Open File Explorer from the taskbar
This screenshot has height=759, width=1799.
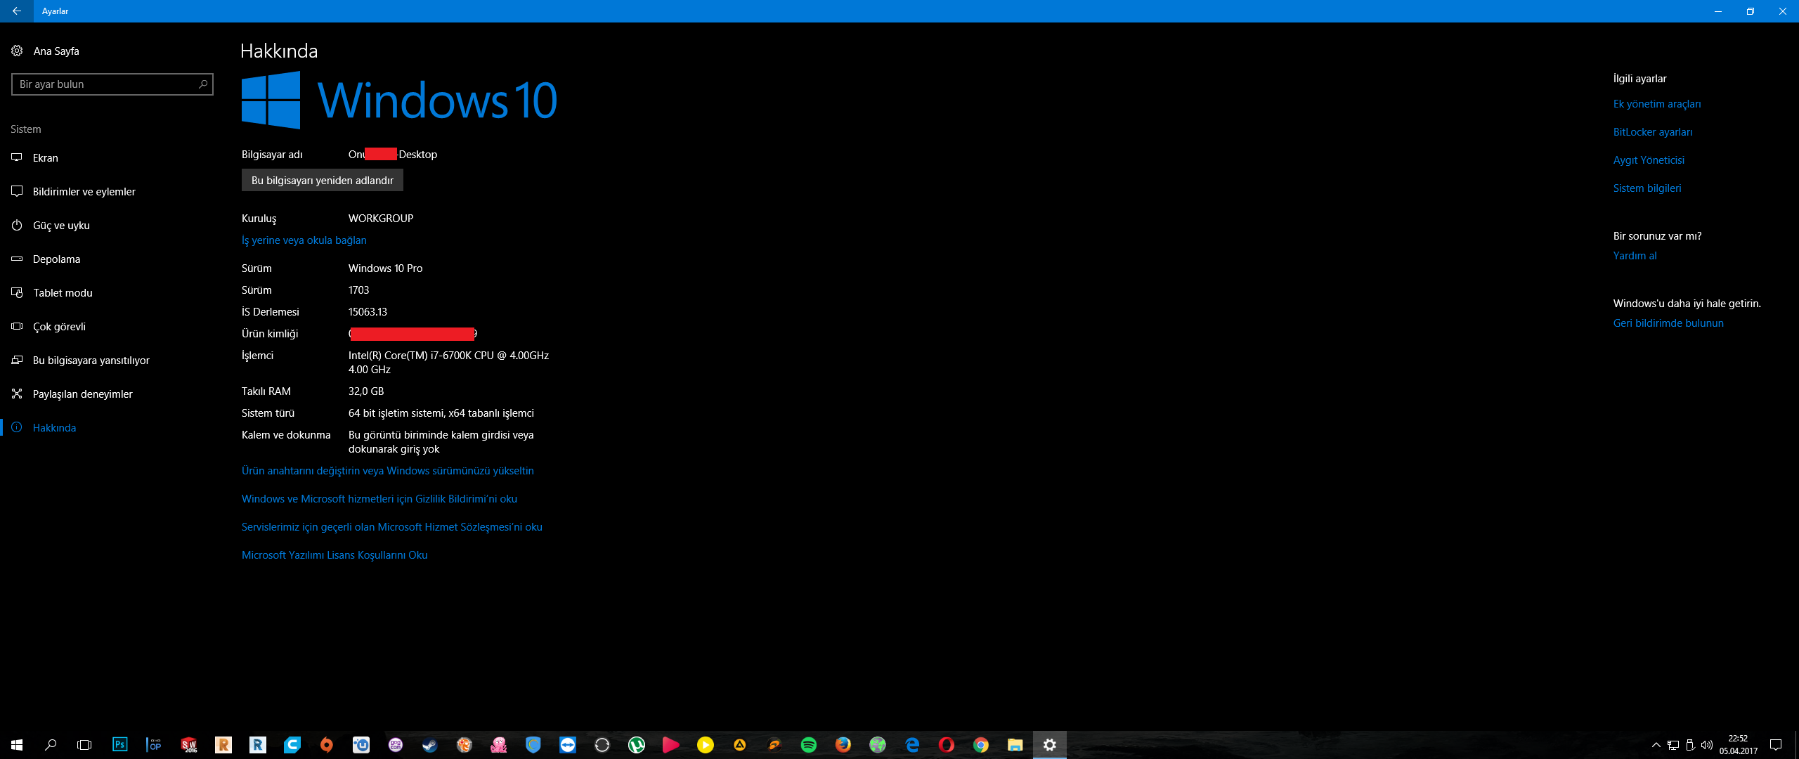click(1015, 745)
